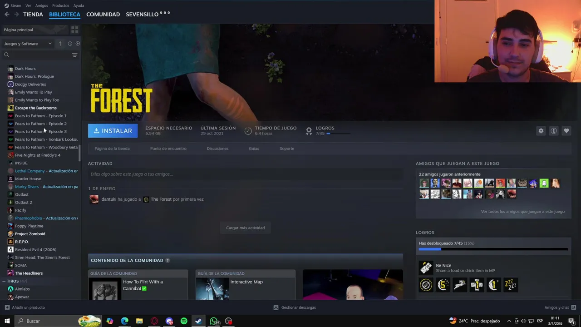Viewport: 581px width, 327px height.
Task: Click the activity status input field
Action: click(246, 174)
